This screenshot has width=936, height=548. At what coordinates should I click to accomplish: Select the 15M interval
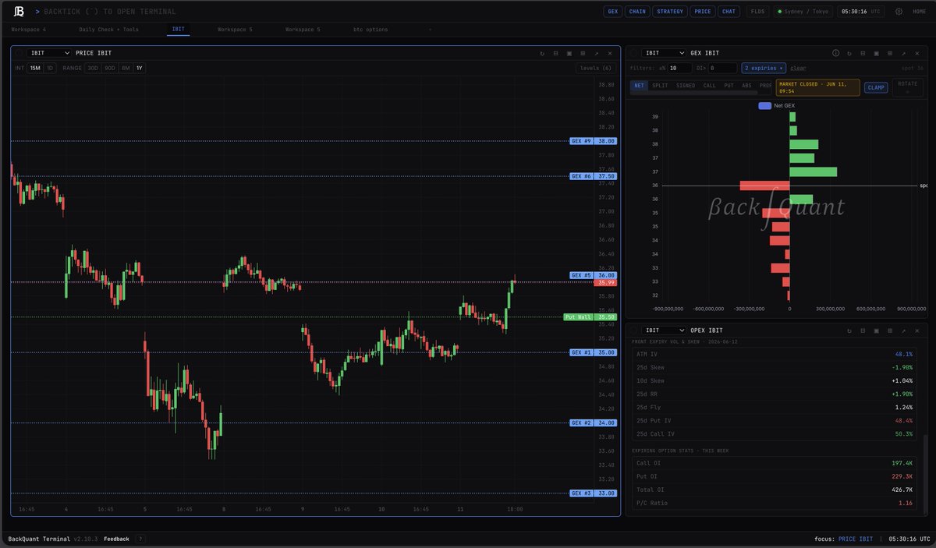click(35, 68)
